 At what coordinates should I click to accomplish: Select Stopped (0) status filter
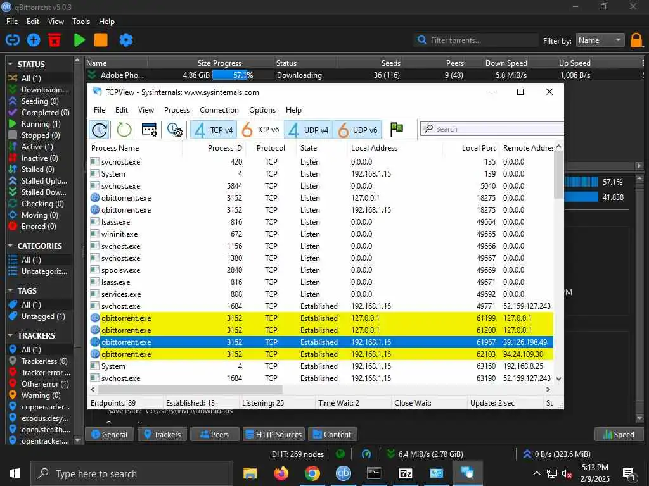pyautogui.click(x=40, y=135)
